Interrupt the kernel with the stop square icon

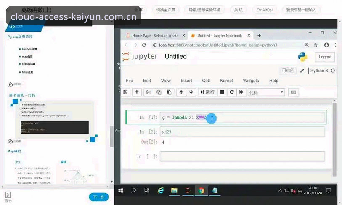[222, 92]
